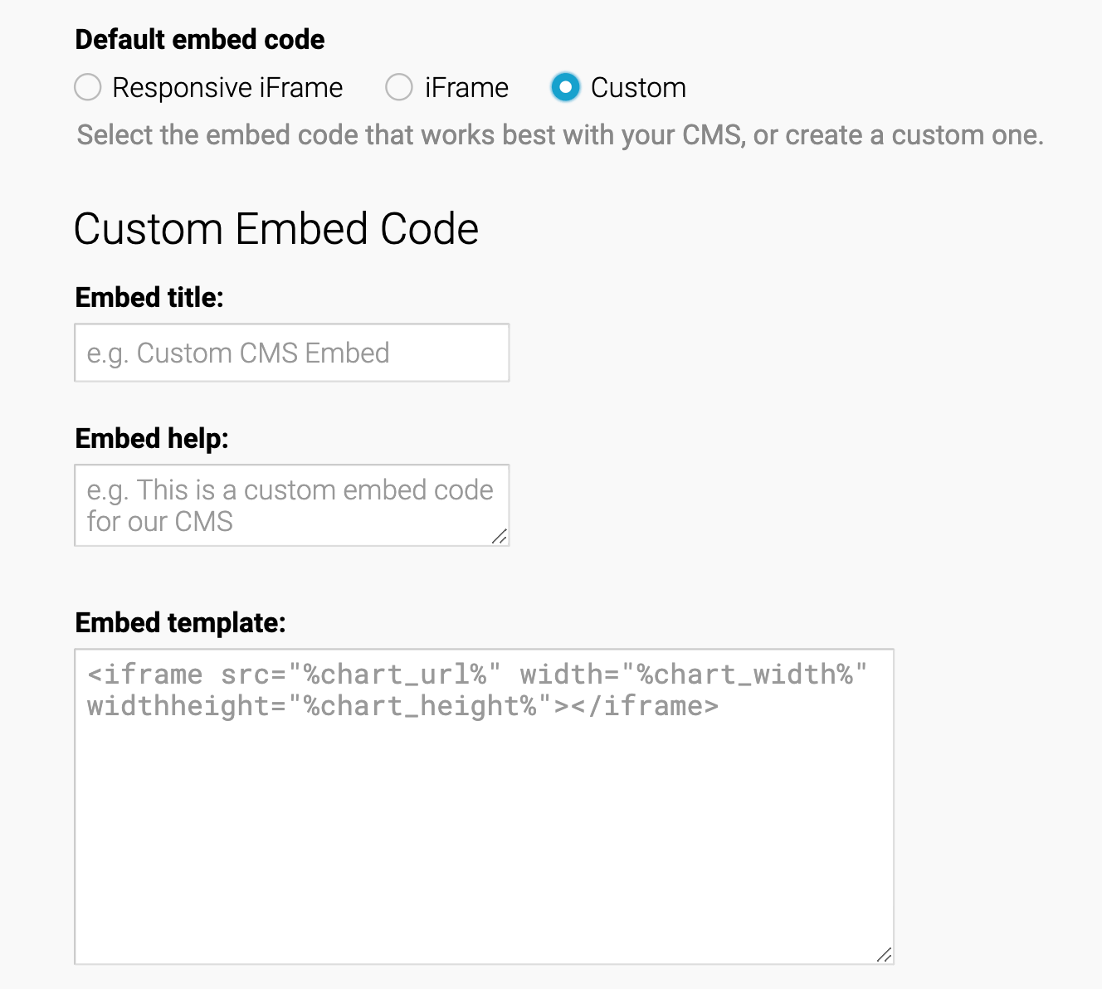Click the 'Embed help:' label

(x=153, y=438)
